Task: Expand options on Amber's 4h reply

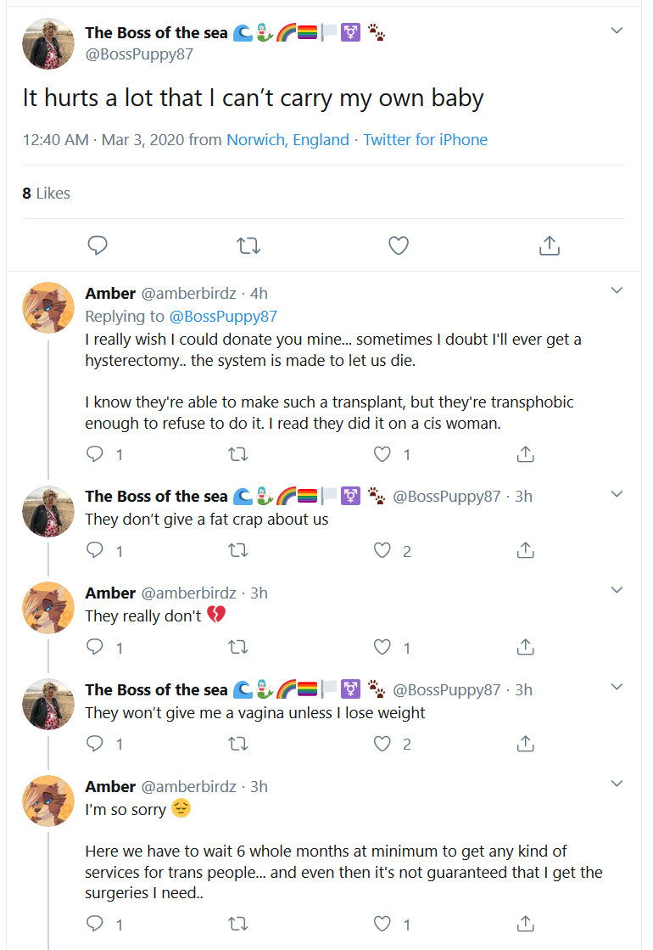Action: pos(617,290)
